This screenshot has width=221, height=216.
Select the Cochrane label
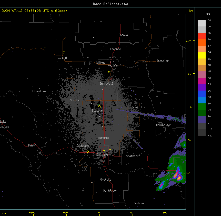[x=83, y=146]
